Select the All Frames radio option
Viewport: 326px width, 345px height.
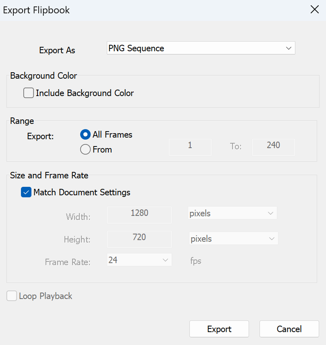(85, 135)
